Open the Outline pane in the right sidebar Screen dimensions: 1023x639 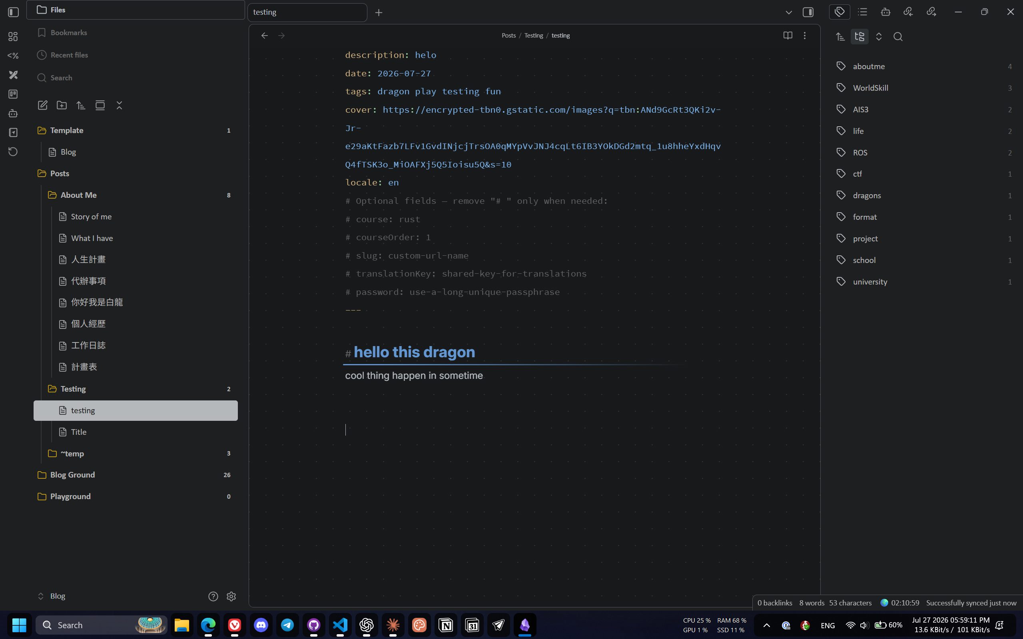(x=862, y=12)
